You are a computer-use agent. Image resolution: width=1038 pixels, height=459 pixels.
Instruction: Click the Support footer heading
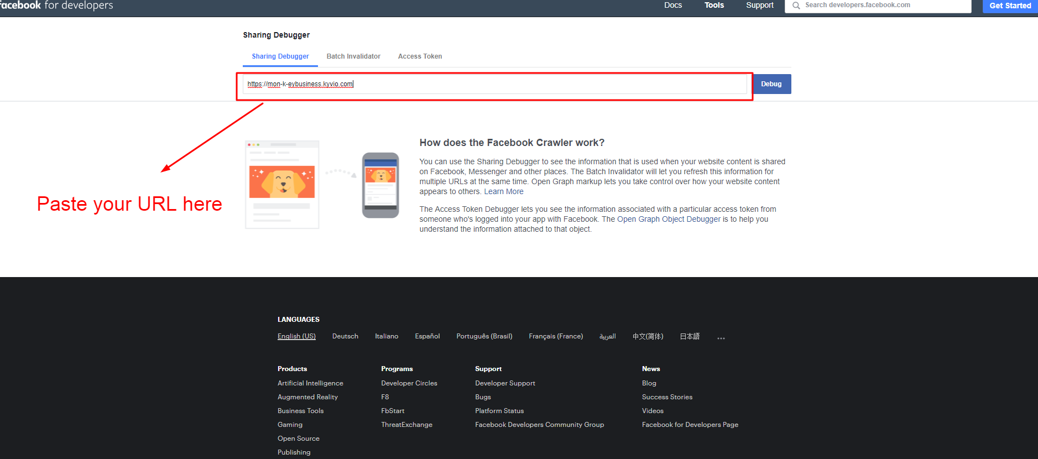pyautogui.click(x=488, y=369)
